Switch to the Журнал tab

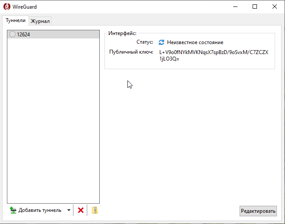coord(40,21)
